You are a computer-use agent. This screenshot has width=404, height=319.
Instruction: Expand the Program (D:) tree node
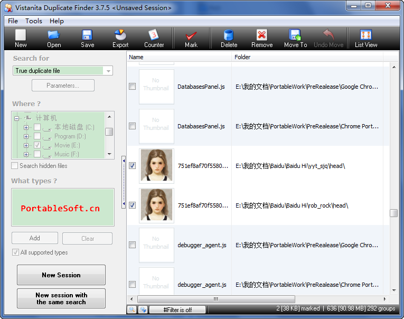point(26,136)
